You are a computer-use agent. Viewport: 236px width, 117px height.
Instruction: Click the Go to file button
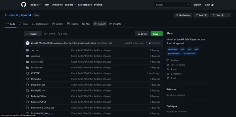(142, 34)
